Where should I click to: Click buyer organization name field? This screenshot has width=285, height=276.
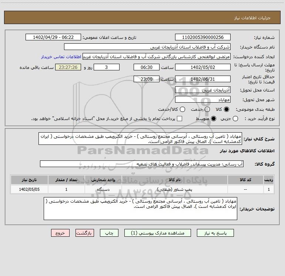pos(147,47)
